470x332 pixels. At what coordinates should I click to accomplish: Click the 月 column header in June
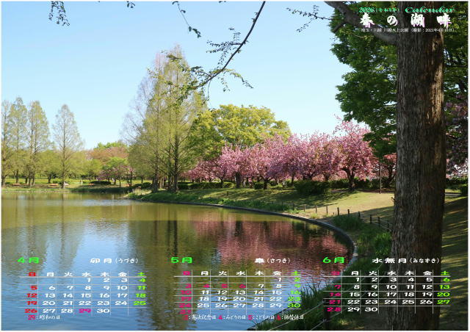tap(354, 273)
